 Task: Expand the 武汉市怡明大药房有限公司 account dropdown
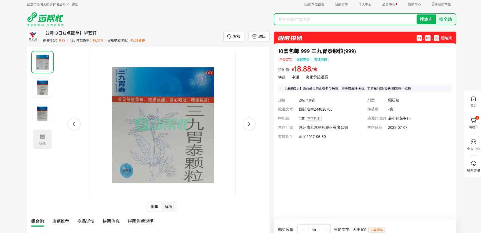tap(48, 5)
